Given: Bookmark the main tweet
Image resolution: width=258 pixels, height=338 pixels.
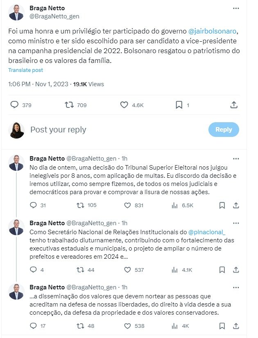Looking at the screenshot, I should [179, 105].
